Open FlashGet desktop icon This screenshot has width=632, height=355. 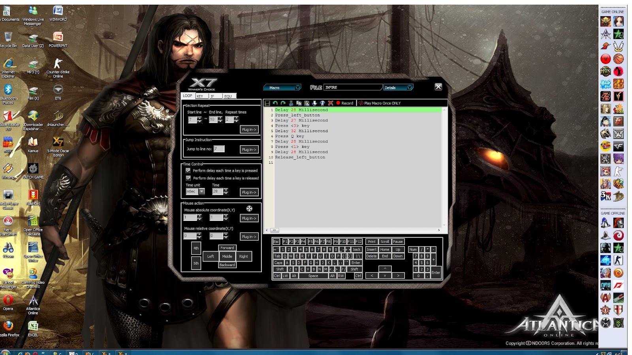(33, 197)
